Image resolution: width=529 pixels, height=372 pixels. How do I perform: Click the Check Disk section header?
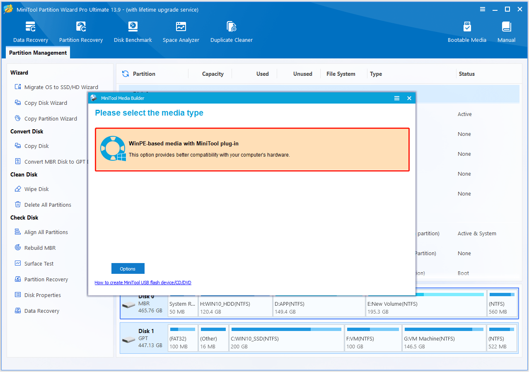pos(24,217)
